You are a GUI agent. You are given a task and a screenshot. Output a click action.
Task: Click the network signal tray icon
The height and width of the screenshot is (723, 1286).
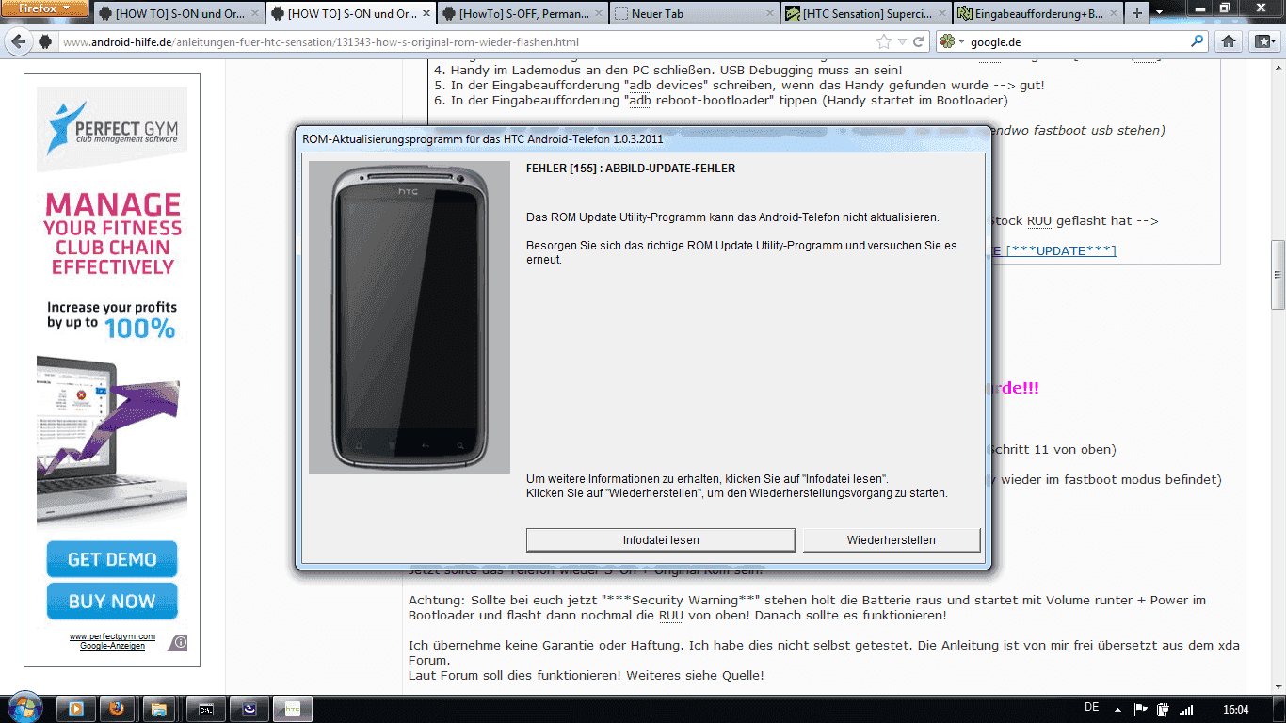pyautogui.click(x=1186, y=709)
